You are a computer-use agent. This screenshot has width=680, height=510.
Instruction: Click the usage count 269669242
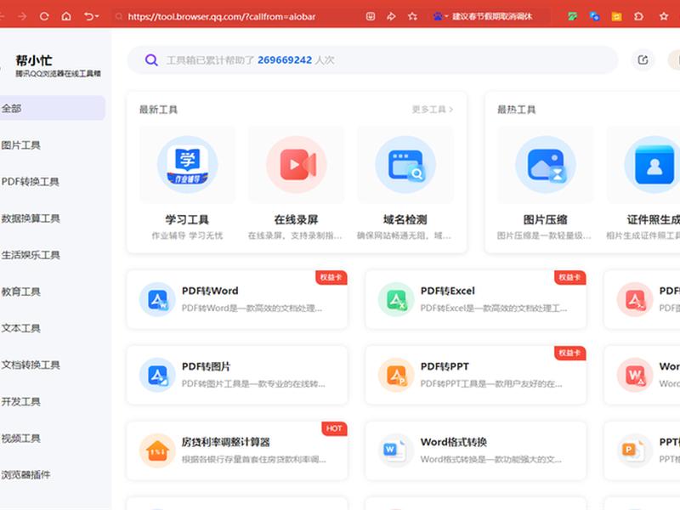click(285, 59)
